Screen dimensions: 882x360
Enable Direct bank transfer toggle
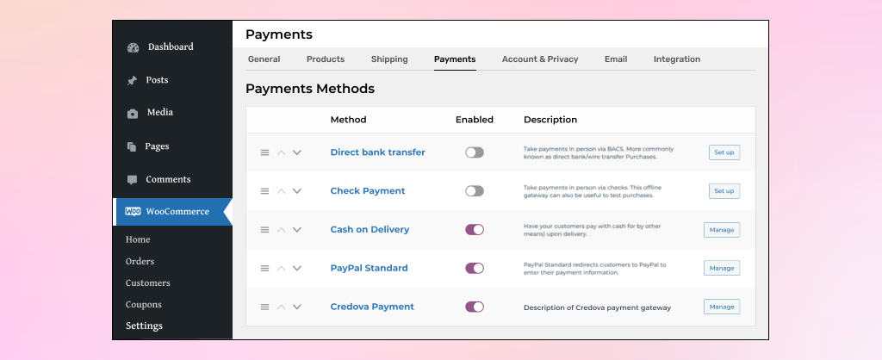[x=475, y=152]
